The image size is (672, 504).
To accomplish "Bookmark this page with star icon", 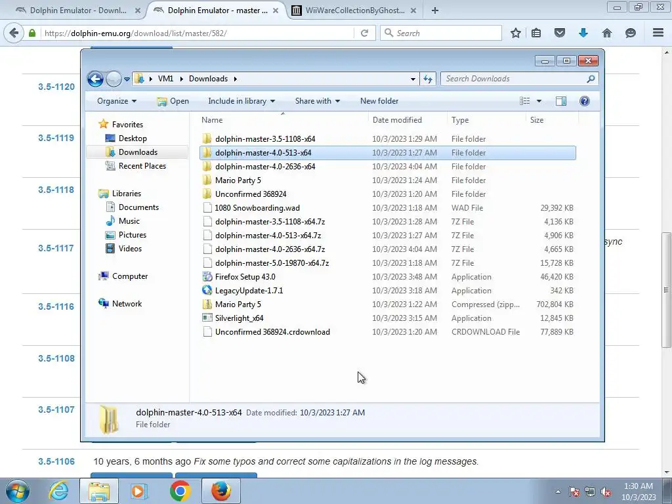I will click(x=516, y=33).
